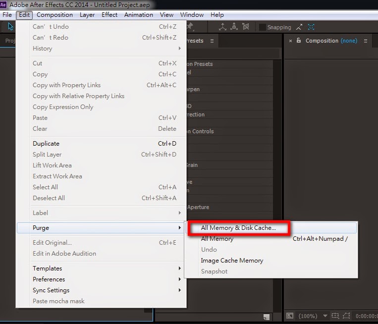Toggle snap to collapsed compositions icon
Image resolution: width=378 pixels, height=324 pixels.
click(x=311, y=27)
